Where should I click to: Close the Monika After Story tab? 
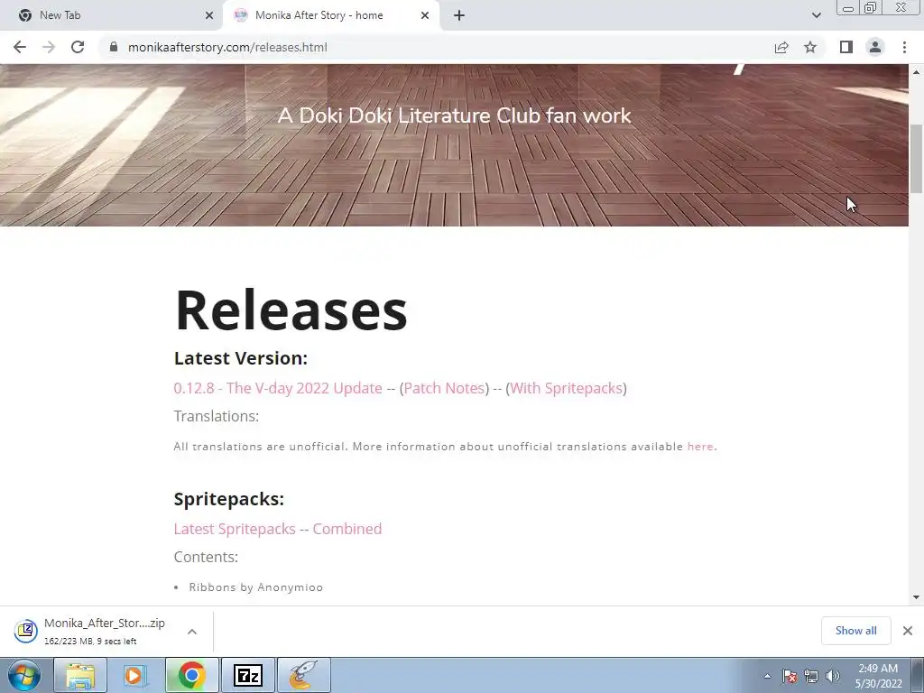click(425, 15)
